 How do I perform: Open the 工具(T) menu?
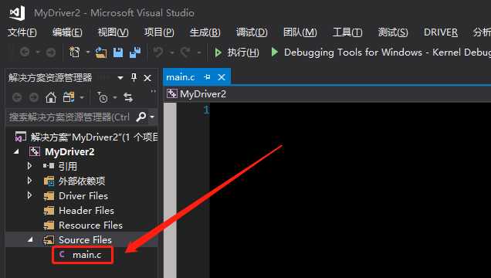pyautogui.click(x=347, y=32)
